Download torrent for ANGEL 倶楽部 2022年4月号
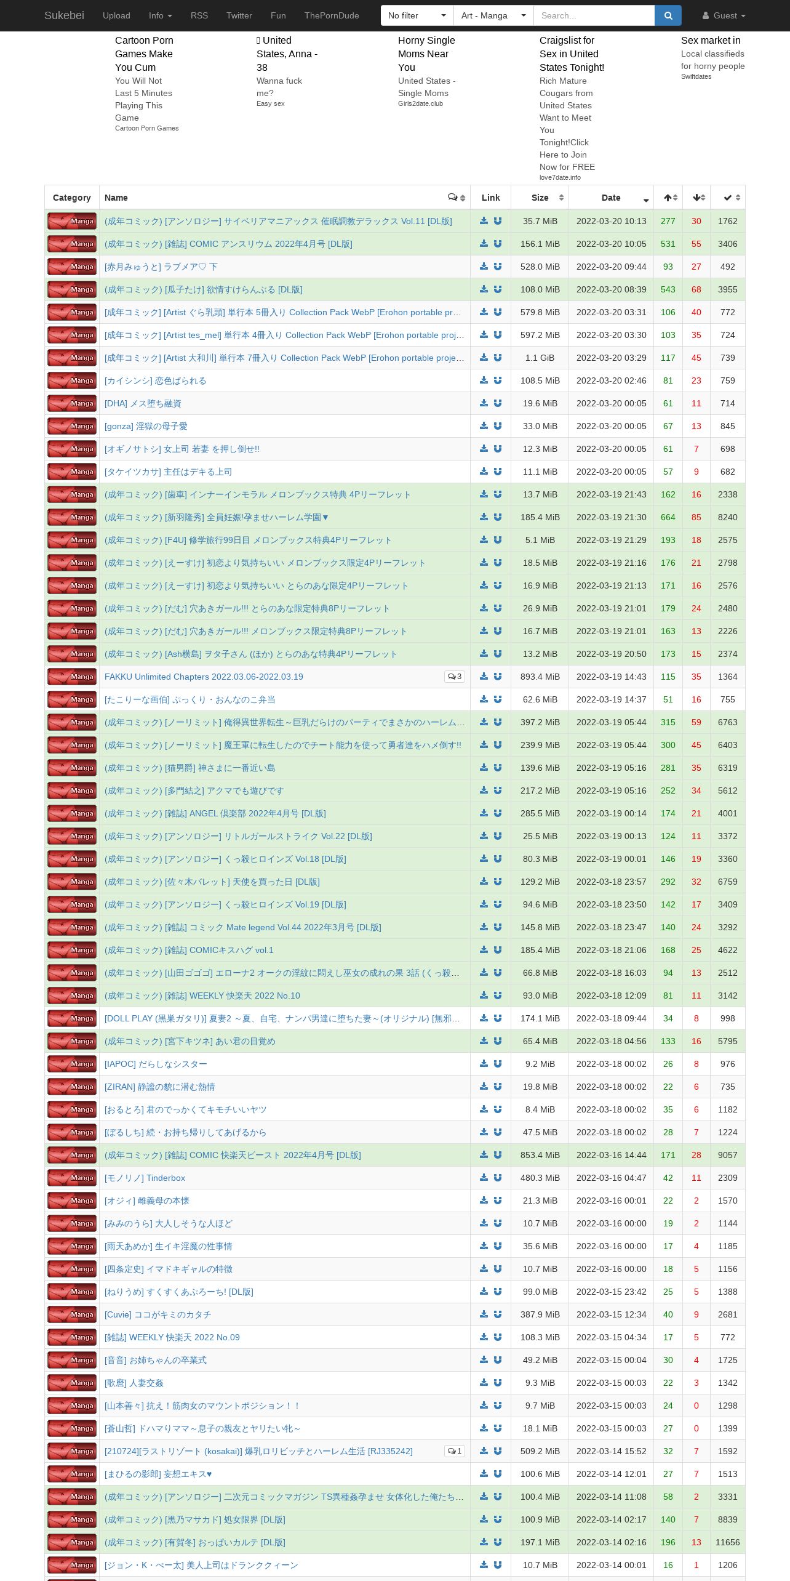 pyautogui.click(x=484, y=813)
